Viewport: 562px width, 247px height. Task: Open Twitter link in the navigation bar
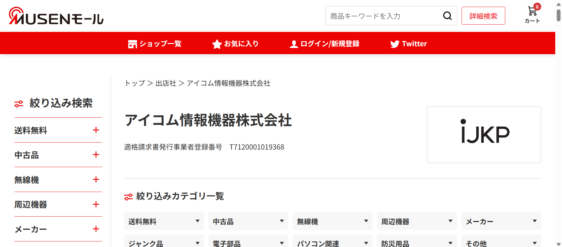(x=409, y=44)
